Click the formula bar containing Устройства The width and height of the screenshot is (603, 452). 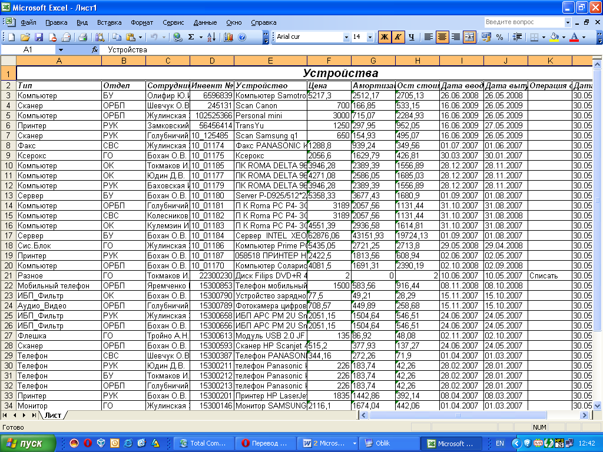pyautogui.click(x=346, y=49)
